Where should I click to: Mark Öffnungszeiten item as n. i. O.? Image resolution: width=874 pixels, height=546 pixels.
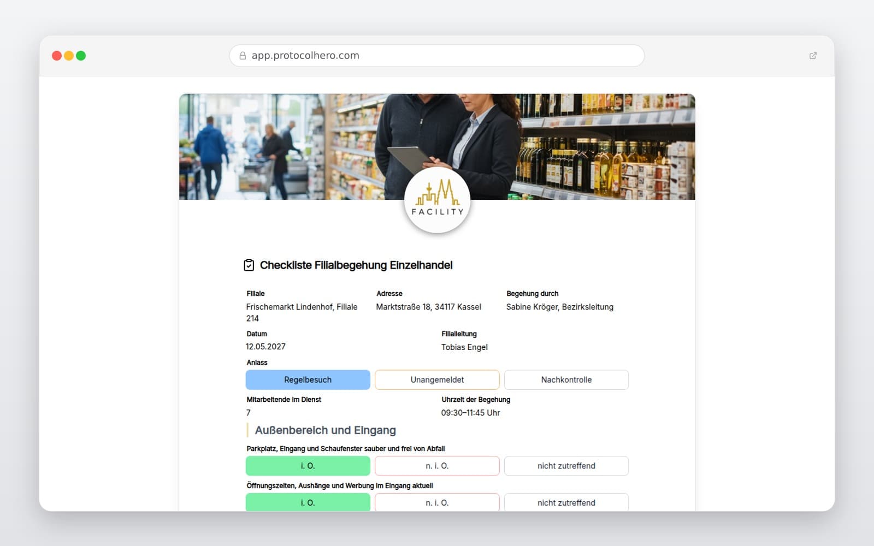(x=437, y=502)
